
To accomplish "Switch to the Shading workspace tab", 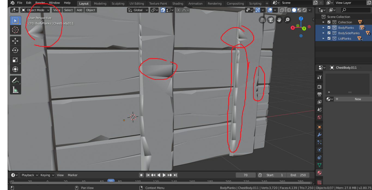I will [178, 4].
